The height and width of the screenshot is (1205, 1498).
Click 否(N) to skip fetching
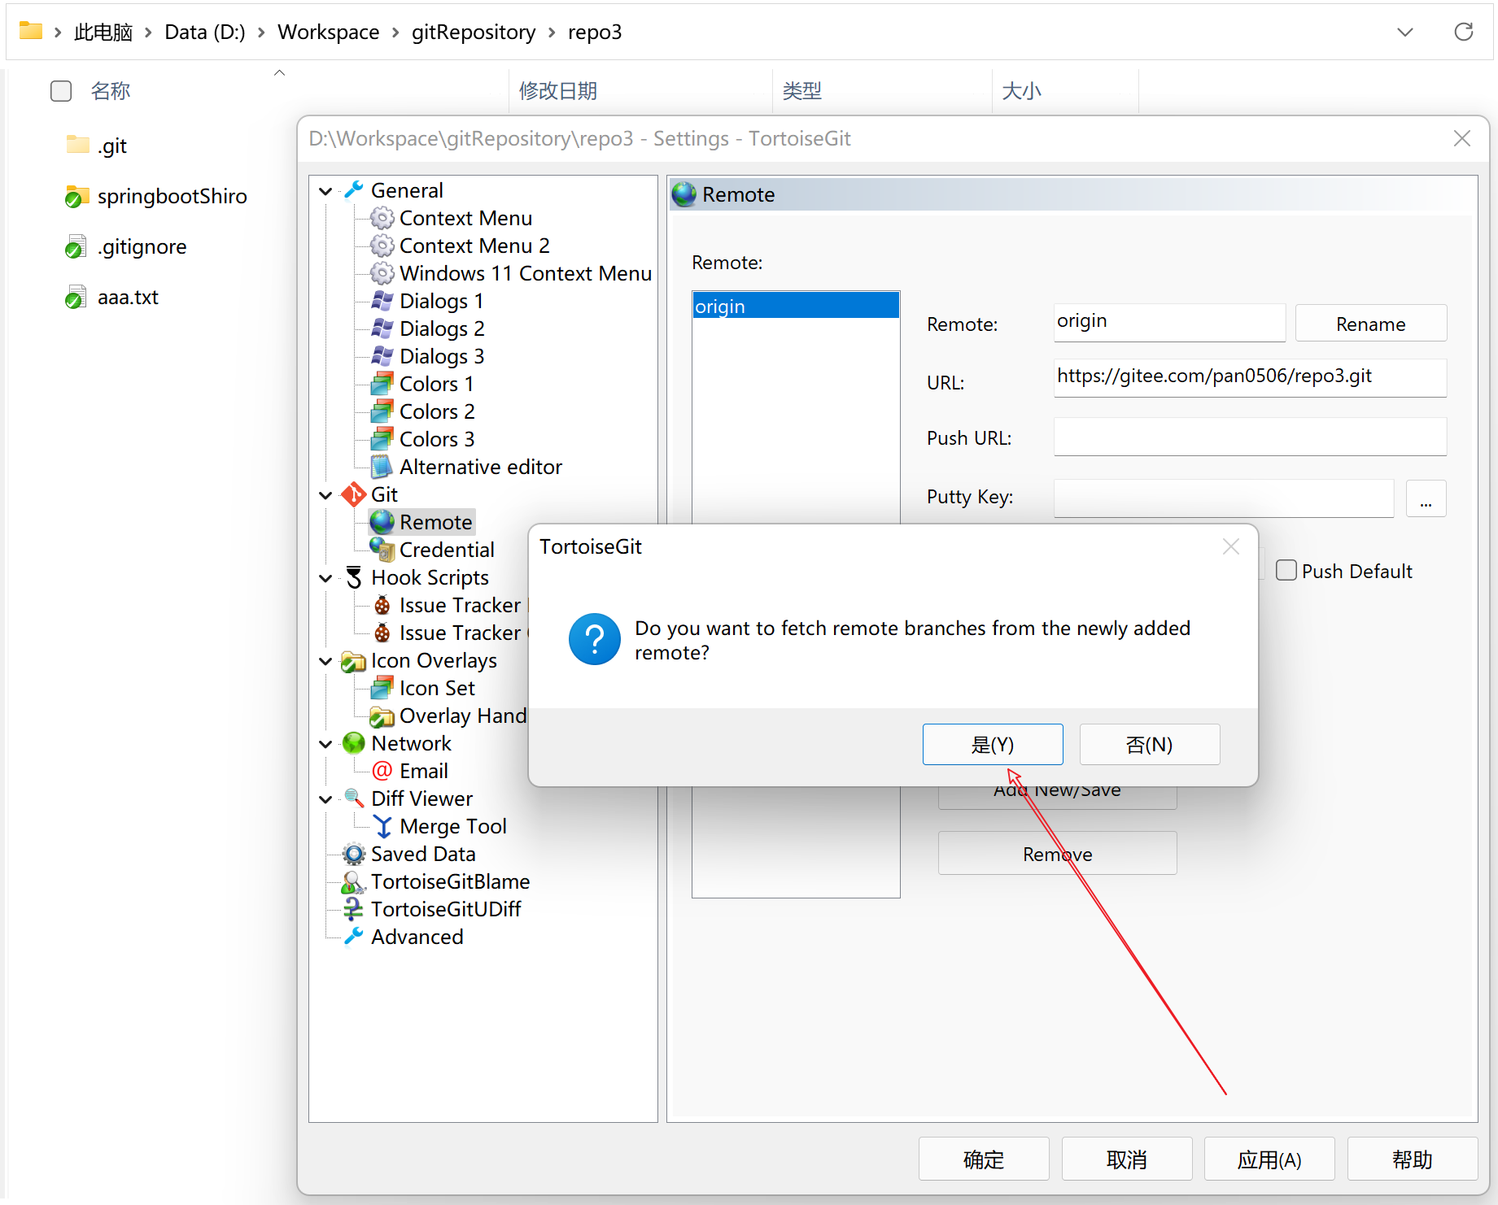tap(1149, 744)
